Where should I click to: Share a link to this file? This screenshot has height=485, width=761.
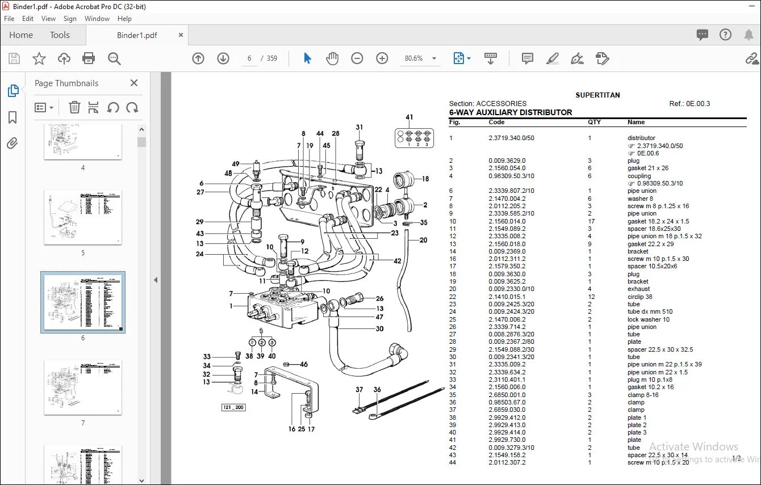[x=752, y=58]
